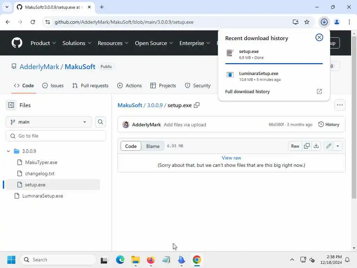Expand the Product navigation menu
Image resolution: width=357 pixels, height=268 pixels.
43,43
